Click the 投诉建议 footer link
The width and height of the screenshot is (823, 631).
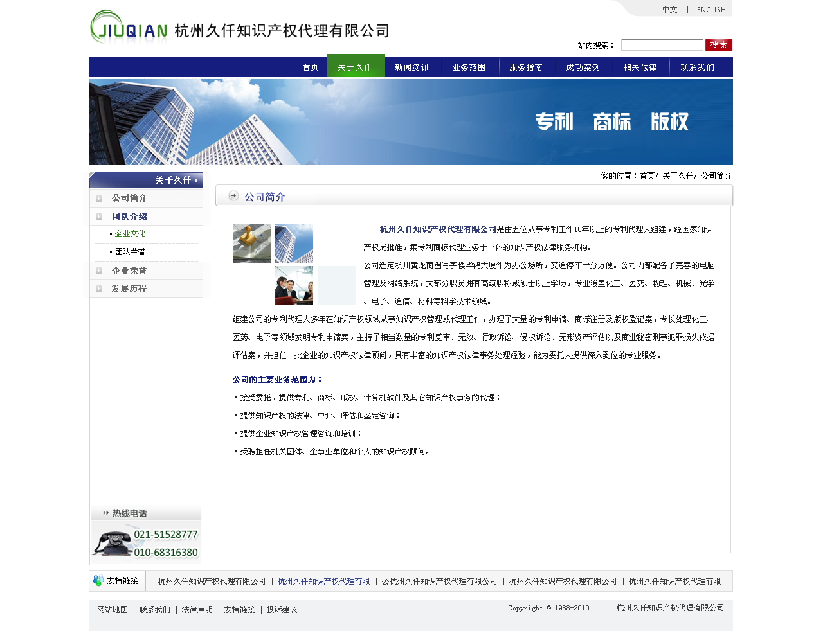pos(282,610)
